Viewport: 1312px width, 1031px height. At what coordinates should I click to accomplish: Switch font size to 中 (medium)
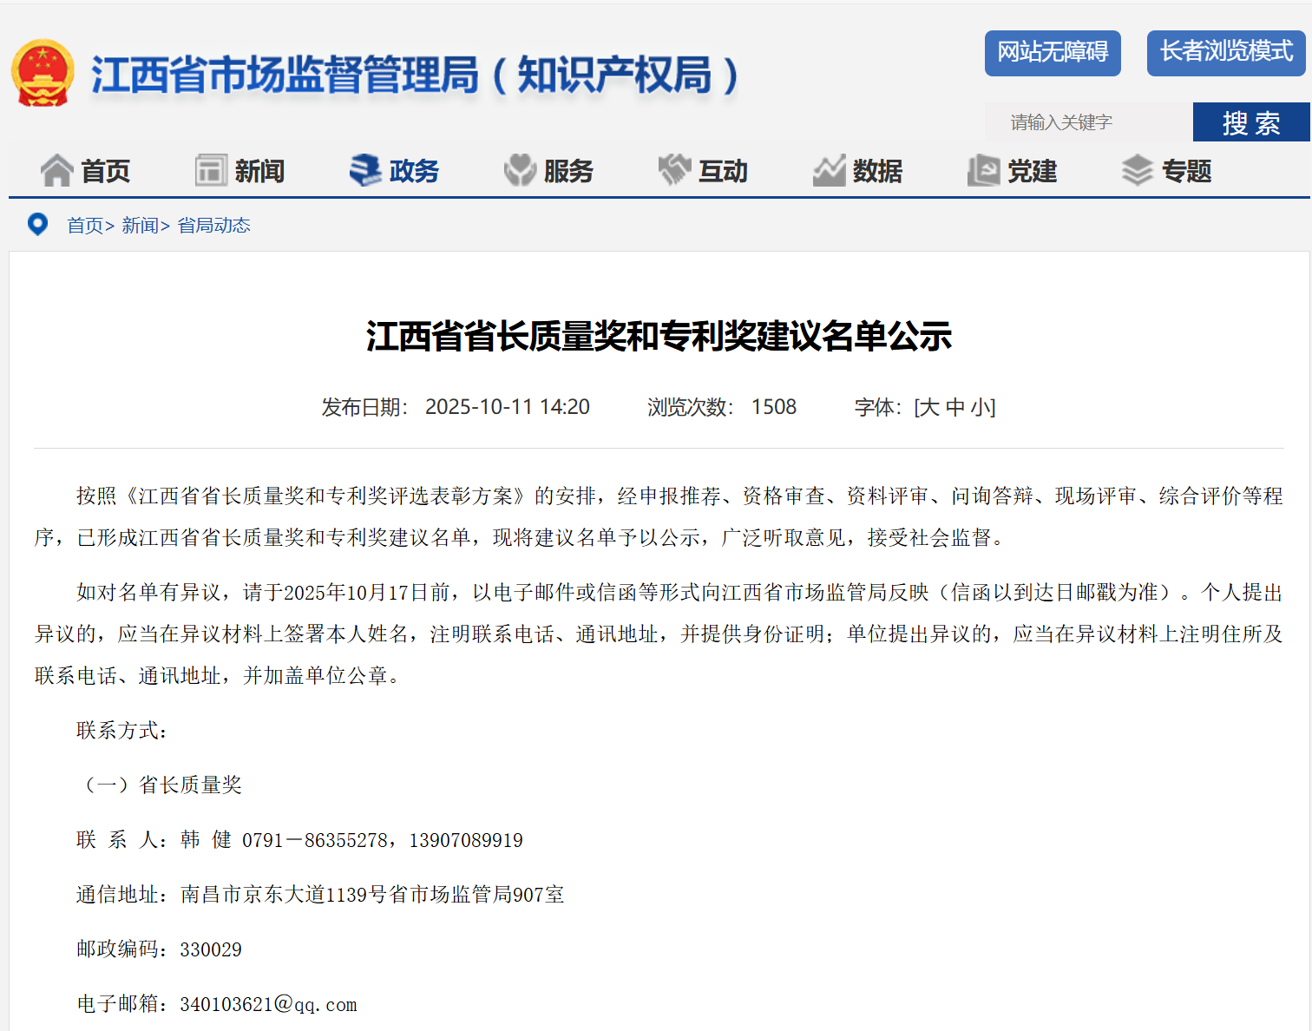pos(954,407)
